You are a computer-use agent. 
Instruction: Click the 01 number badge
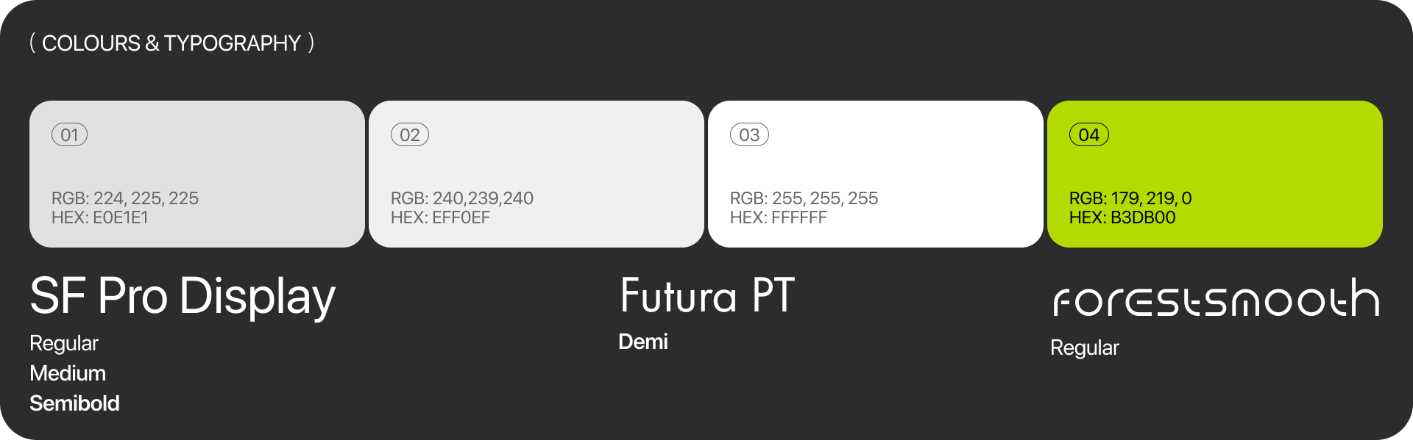[69, 134]
